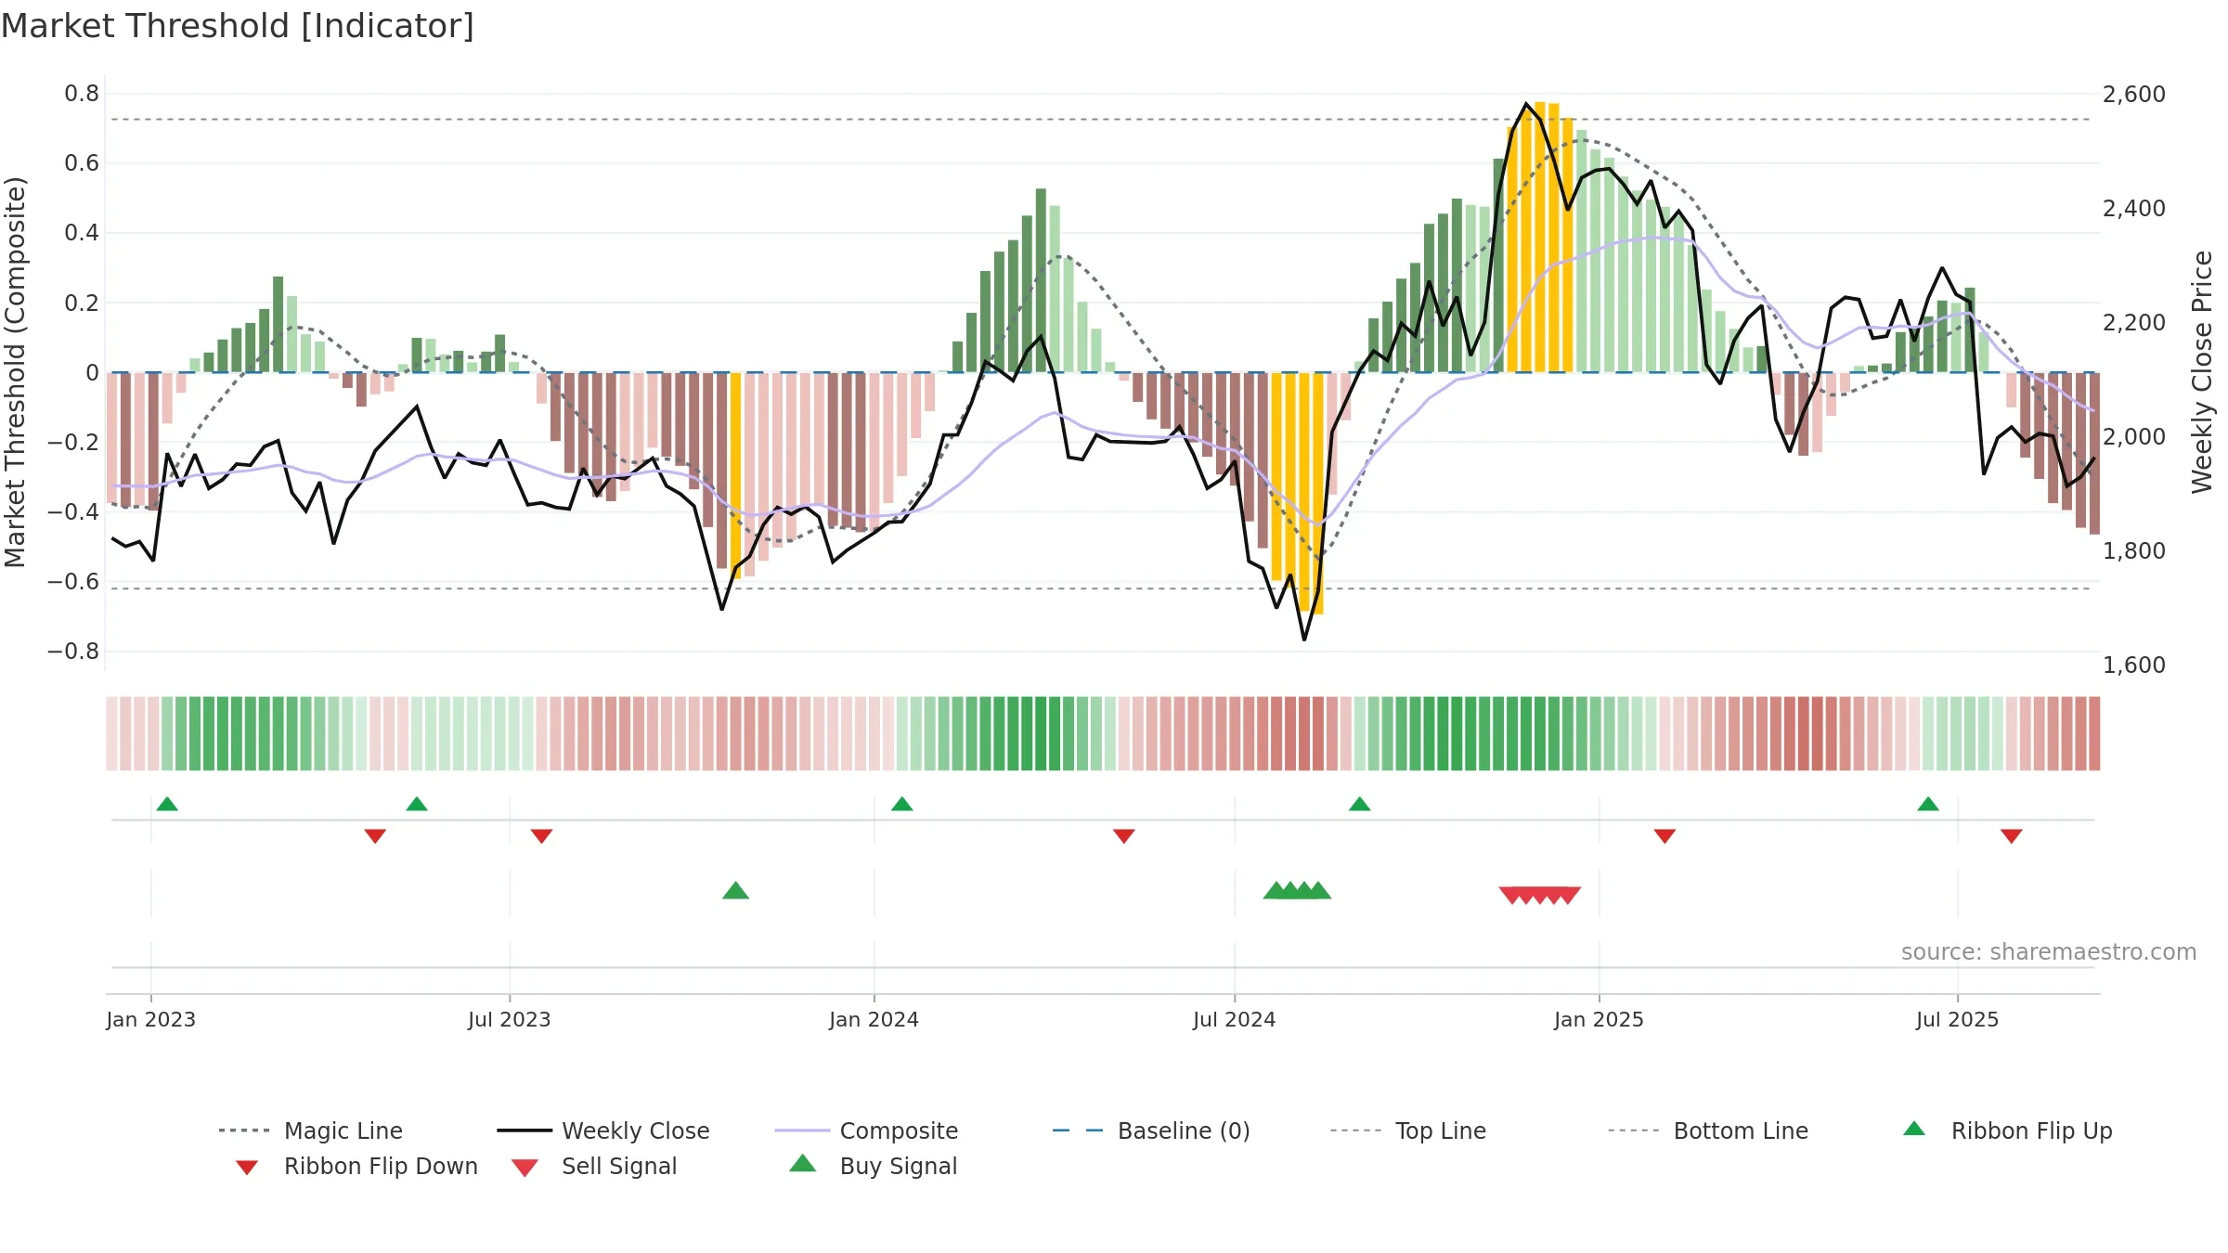Screen dimensions: 2228x1253
Task: Click the green Buy Signal legend triangle
Action: [803, 1163]
